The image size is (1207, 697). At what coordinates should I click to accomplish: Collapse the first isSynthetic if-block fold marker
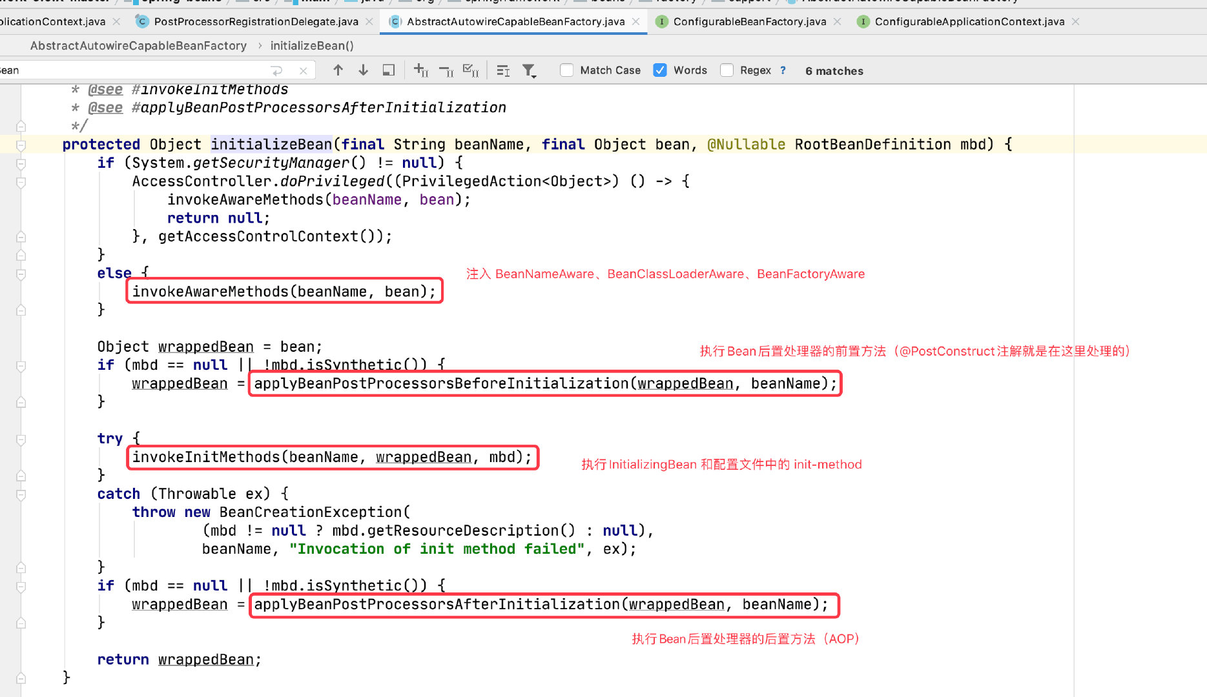[x=21, y=366]
